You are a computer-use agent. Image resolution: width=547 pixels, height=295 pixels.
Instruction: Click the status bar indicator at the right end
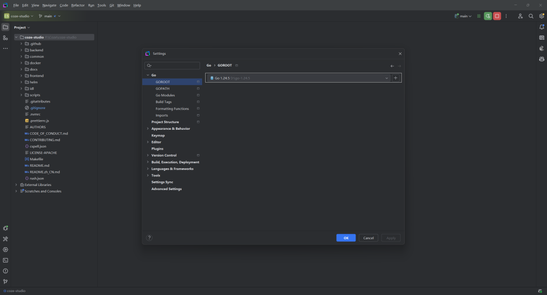(540, 291)
